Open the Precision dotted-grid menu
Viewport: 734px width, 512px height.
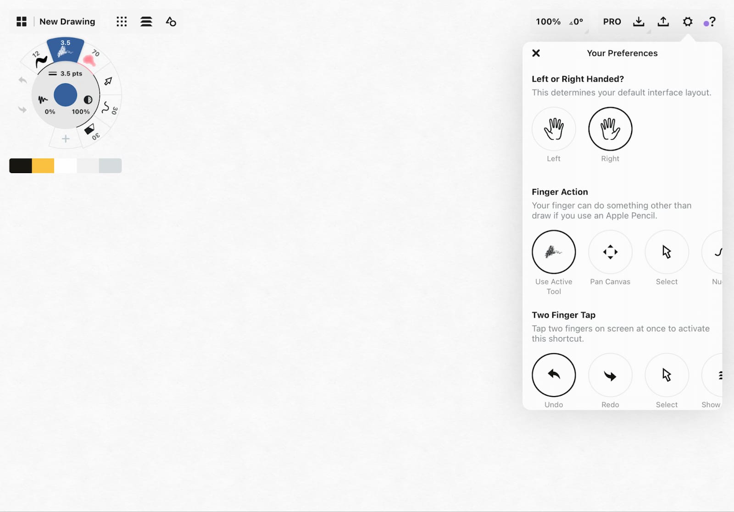[x=122, y=22]
